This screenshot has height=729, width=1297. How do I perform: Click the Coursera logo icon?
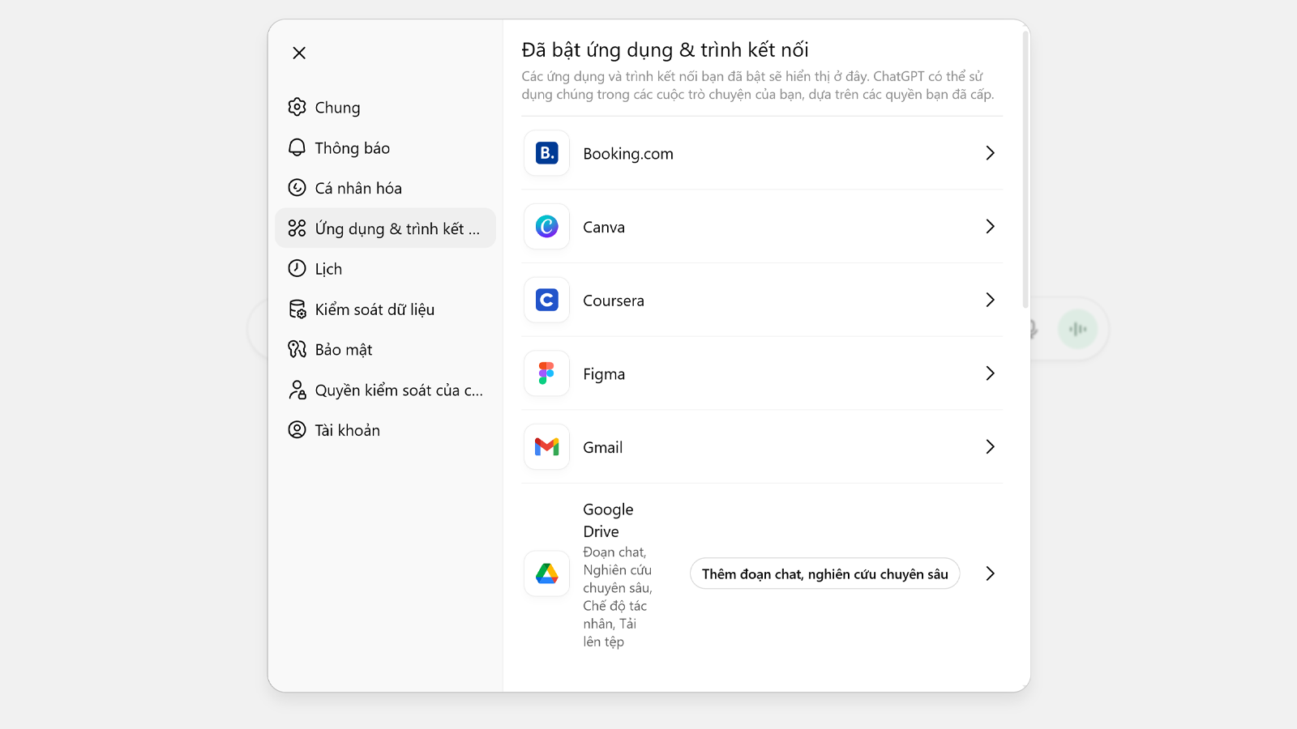tap(546, 301)
